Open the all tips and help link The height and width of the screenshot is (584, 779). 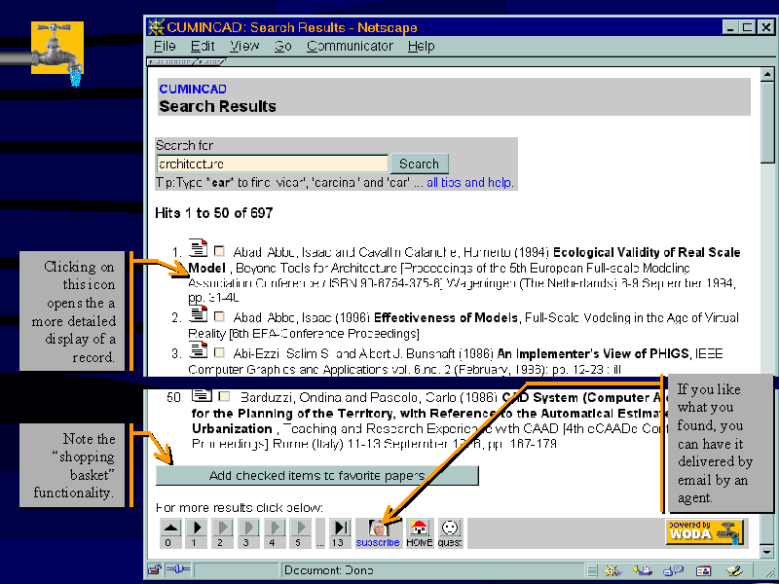click(469, 183)
